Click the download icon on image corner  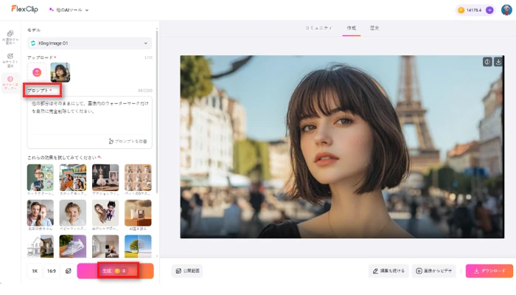click(498, 62)
